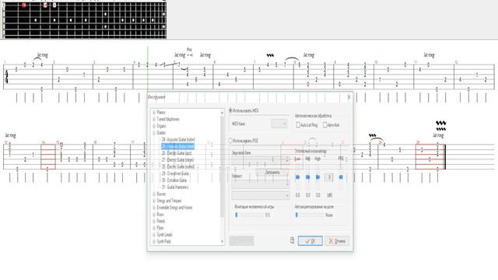Choose the use MIDI radio button
Viewport: 498px width, 280px height.
tap(231, 110)
